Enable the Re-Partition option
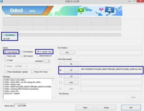 [21, 52]
